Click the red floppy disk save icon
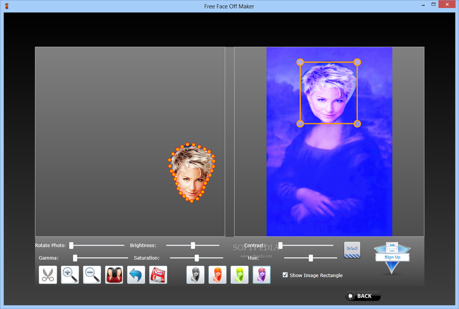Screen dimensions: 459x309 click(x=158, y=275)
